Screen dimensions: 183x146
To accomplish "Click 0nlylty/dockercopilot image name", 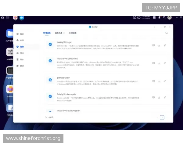I will click(66, 94).
